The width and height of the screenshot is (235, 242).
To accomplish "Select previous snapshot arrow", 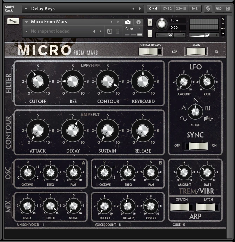I will click(94, 31).
